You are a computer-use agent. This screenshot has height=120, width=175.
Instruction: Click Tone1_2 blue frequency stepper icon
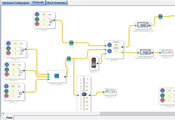[x=7, y=65]
